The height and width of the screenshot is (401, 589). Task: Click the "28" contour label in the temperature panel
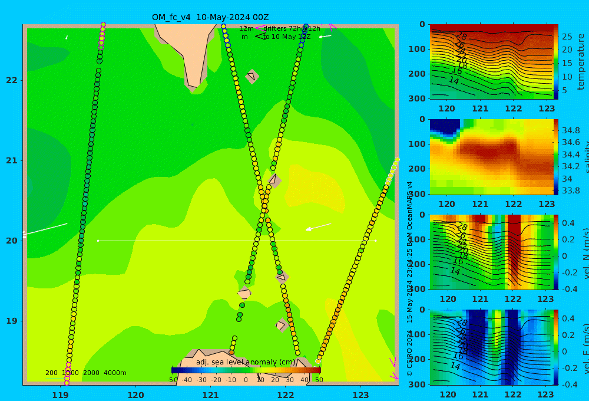(462, 37)
